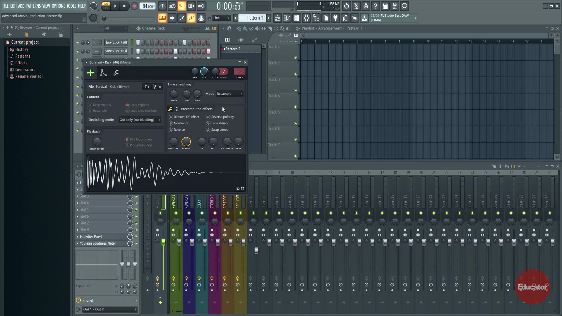Open the envelope/instrument settings tab icon
Image resolution: width=562 pixels, height=316 pixels.
103,73
